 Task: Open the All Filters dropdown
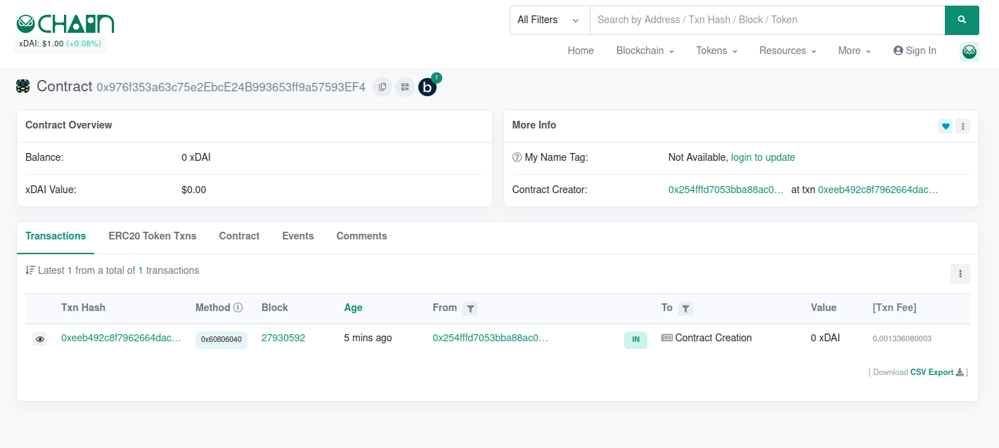pyautogui.click(x=549, y=20)
